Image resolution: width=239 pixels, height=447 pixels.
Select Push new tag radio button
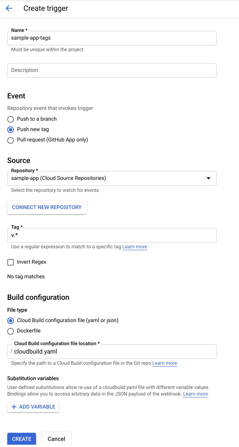click(x=11, y=130)
